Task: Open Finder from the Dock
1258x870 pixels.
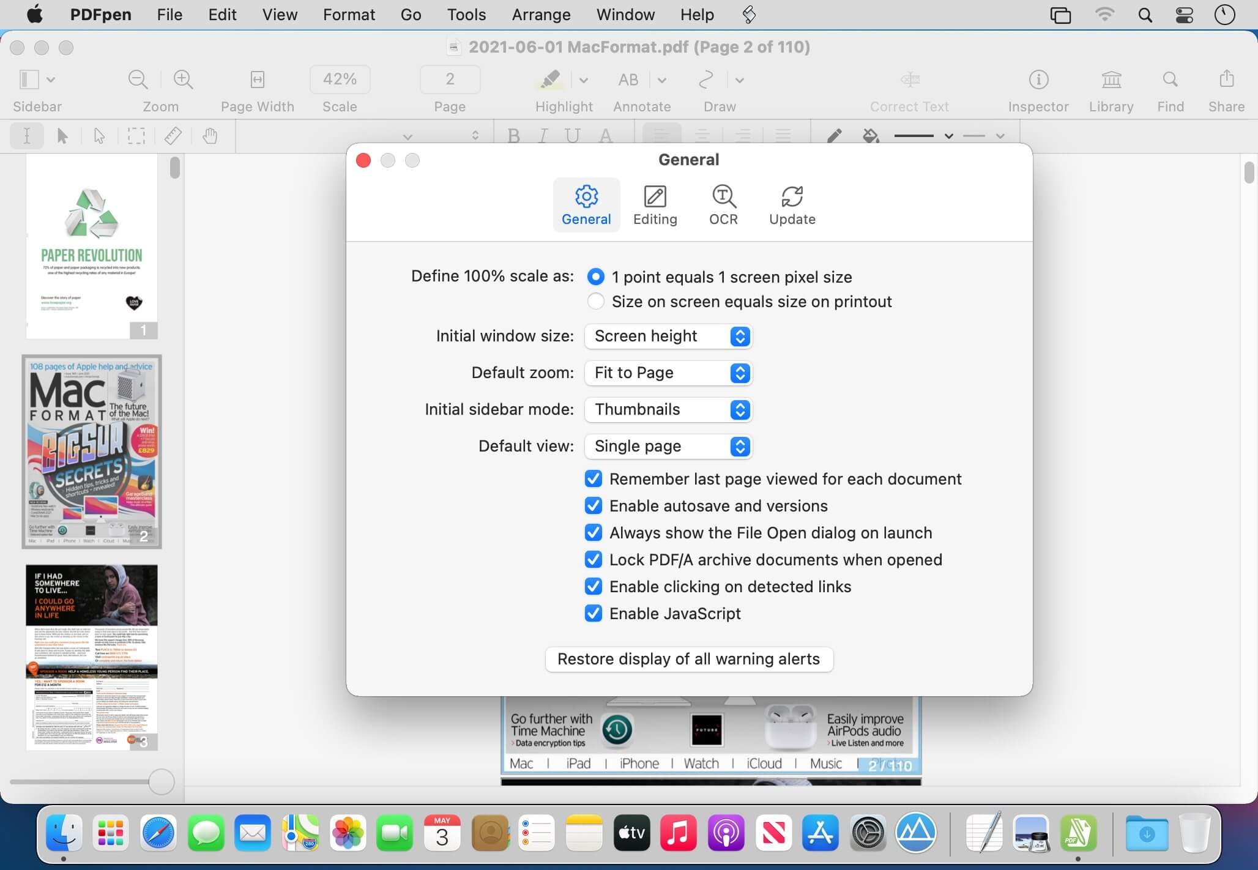Action: [x=64, y=833]
